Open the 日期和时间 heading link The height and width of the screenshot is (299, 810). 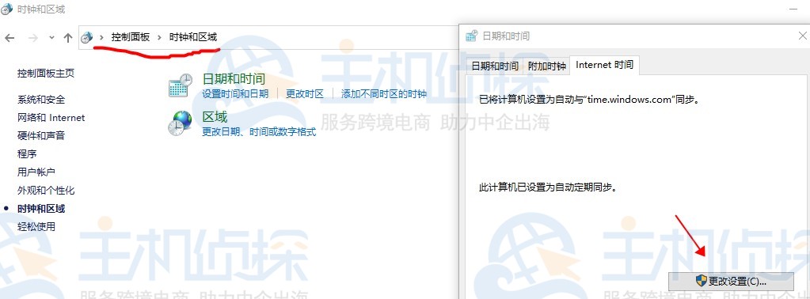click(234, 79)
